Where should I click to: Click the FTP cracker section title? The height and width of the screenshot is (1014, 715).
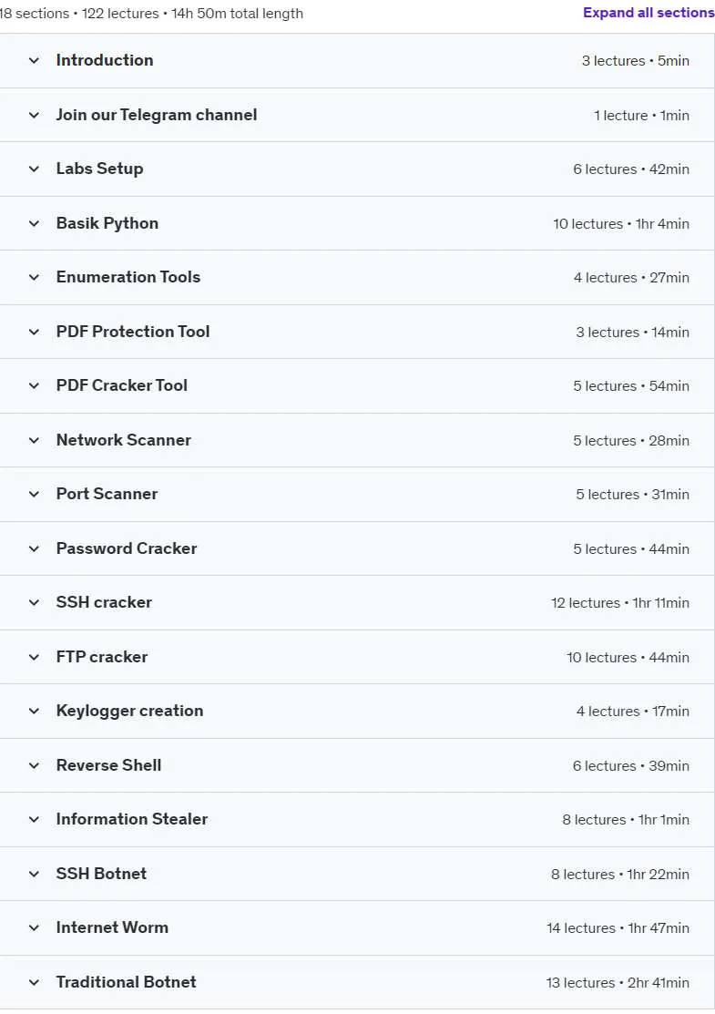pyautogui.click(x=101, y=657)
